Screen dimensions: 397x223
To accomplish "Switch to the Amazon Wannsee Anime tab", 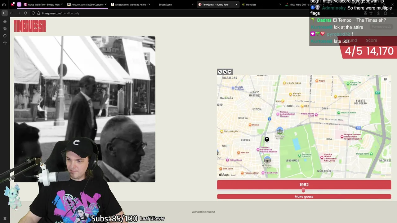I will coord(130,5).
